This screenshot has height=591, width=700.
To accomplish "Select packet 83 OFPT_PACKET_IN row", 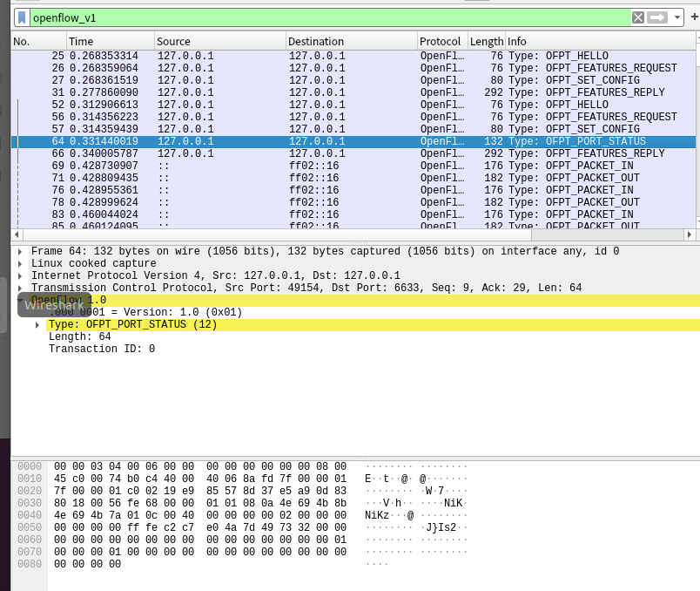I will click(x=353, y=214).
